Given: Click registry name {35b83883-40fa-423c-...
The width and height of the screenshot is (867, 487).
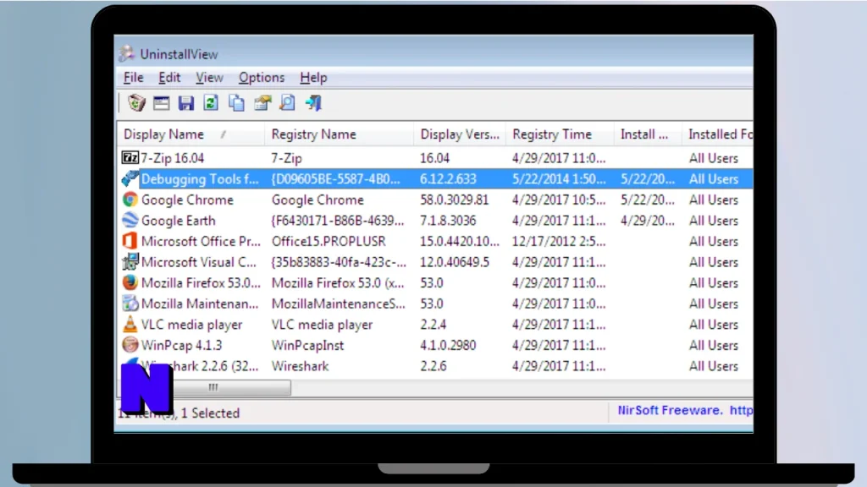Looking at the screenshot, I should coord(339,262).
